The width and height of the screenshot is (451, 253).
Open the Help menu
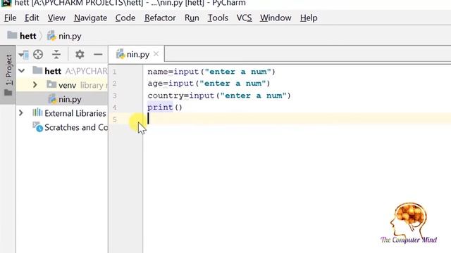point(309,18)
